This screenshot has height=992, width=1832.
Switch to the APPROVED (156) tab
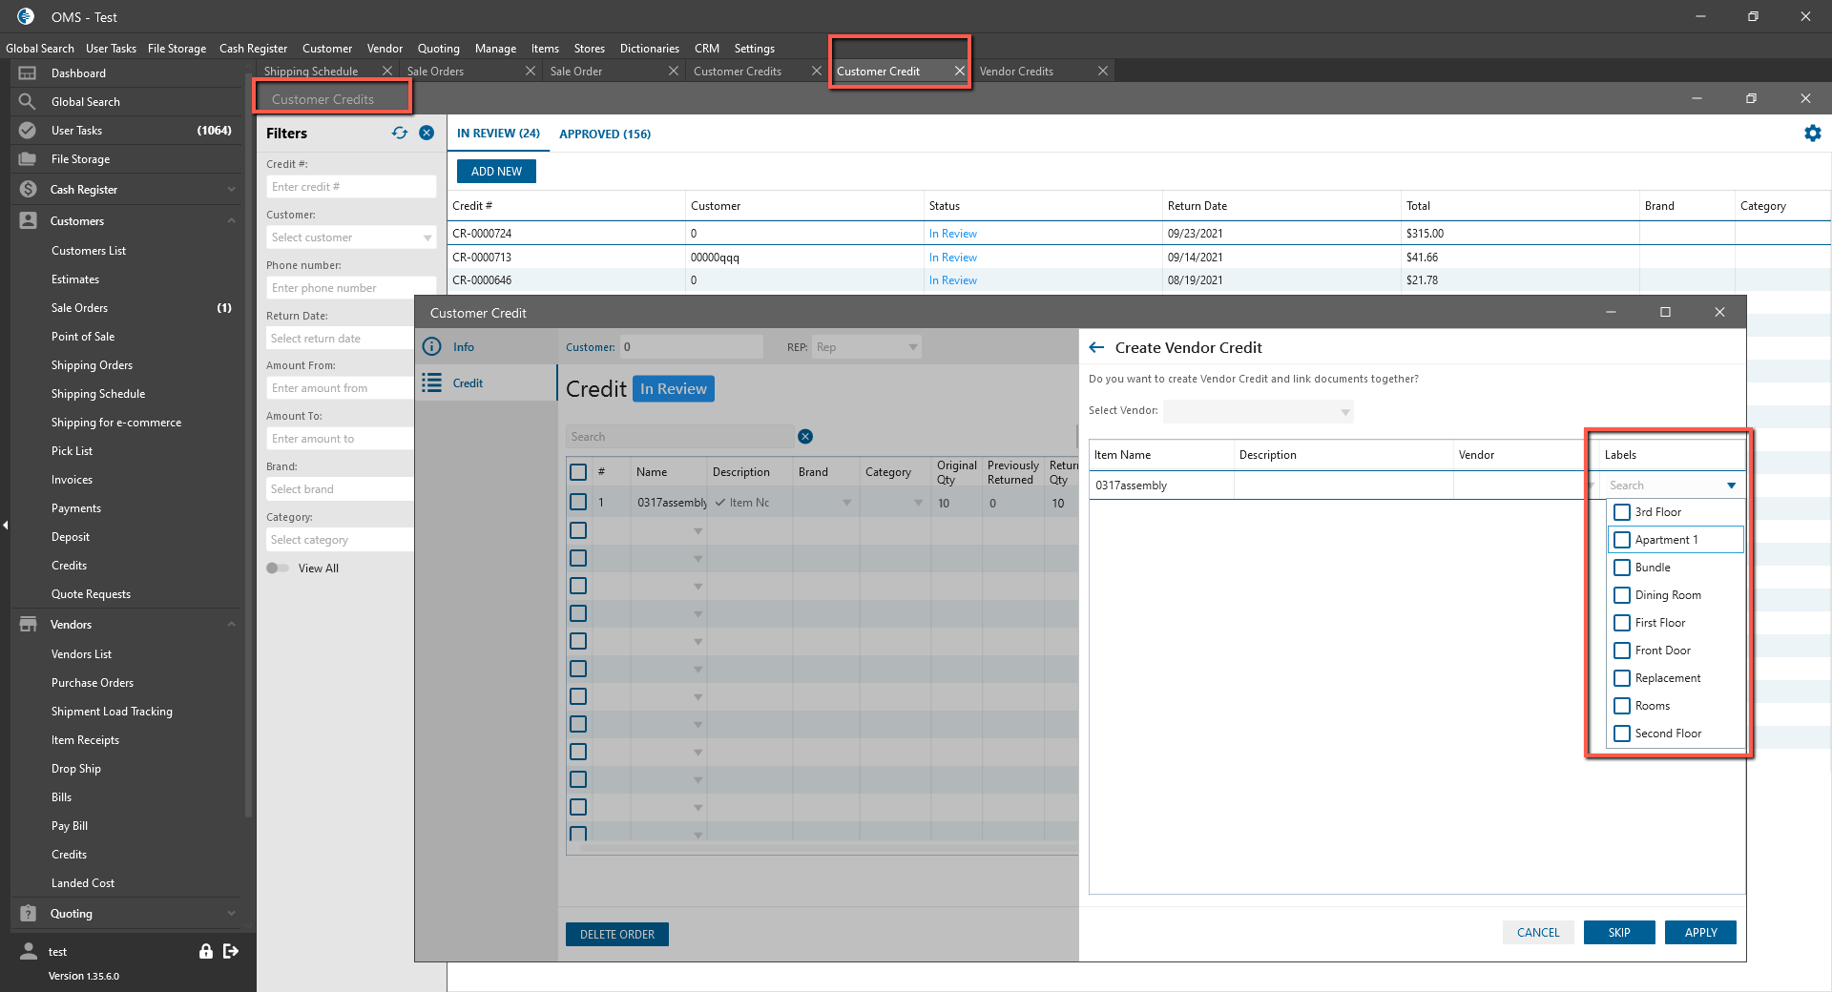tap(605, 134)
